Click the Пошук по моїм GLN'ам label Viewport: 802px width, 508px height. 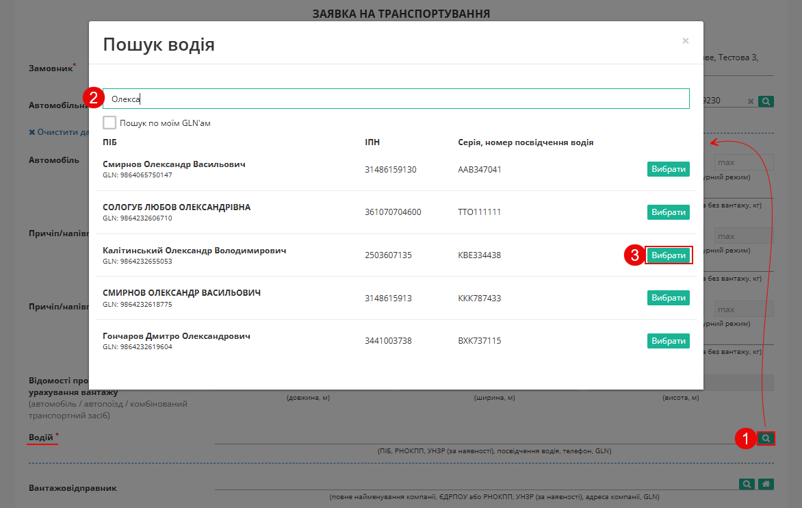tap(165, 123)
